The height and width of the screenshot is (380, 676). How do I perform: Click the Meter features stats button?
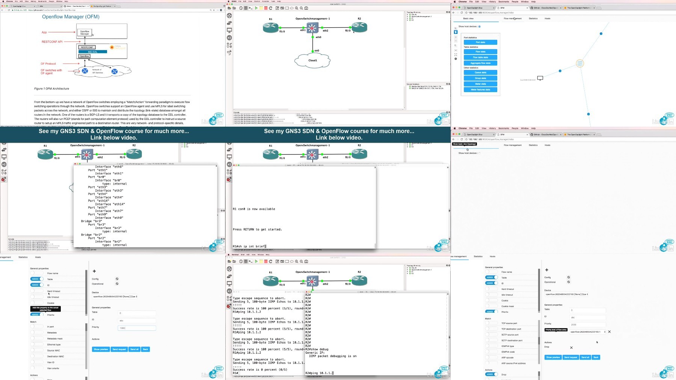click(x=480, y=90)
